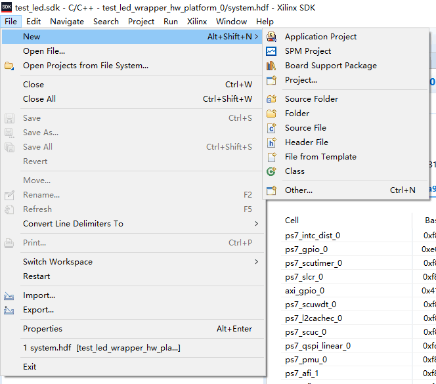The height and width of the screenshot is (384, 436).
Task: Open the Project menu
Action: click(x=141, y=22)
